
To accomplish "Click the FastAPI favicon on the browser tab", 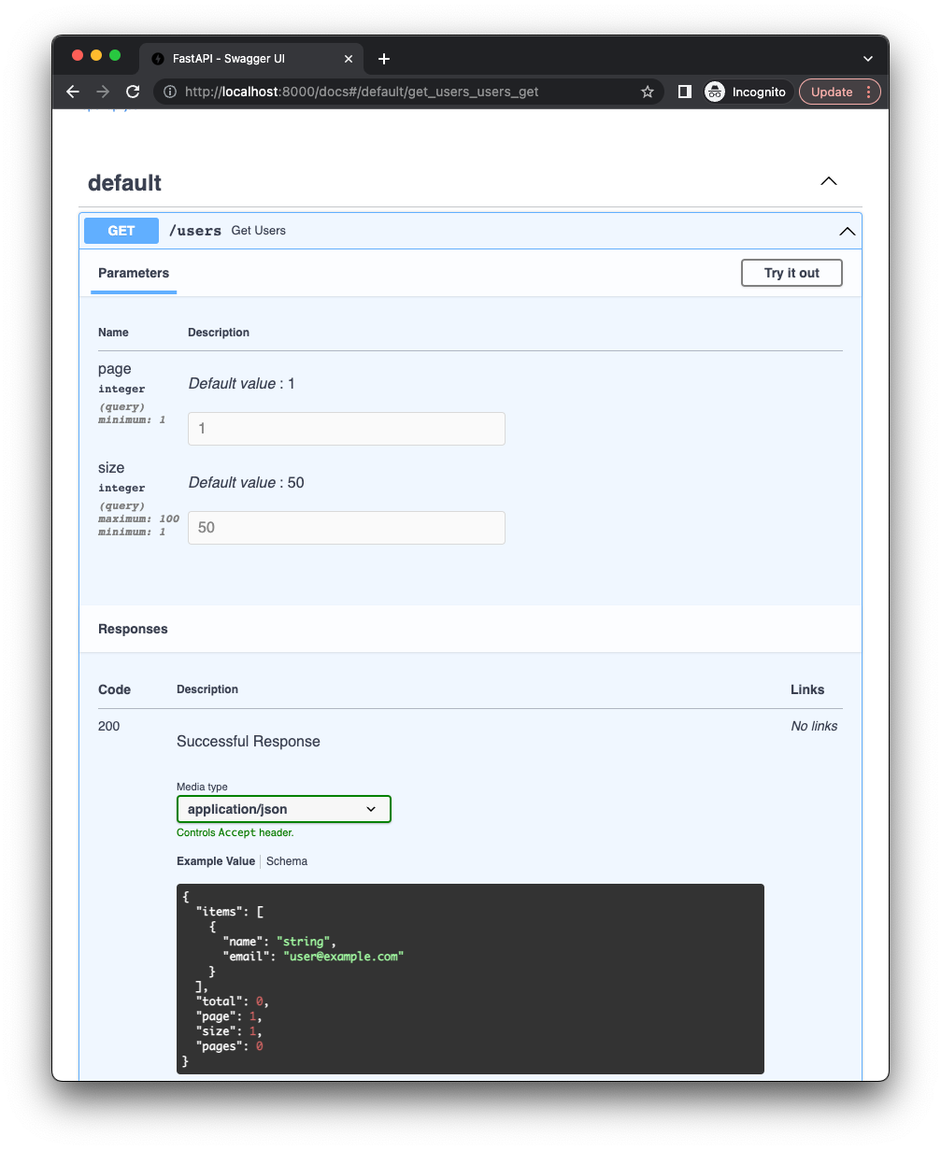I will pyautogui.click(x=156, y=58).
